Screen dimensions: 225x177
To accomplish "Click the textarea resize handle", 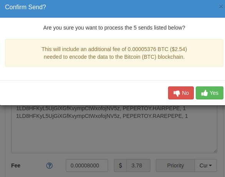I will coord(215,151).
